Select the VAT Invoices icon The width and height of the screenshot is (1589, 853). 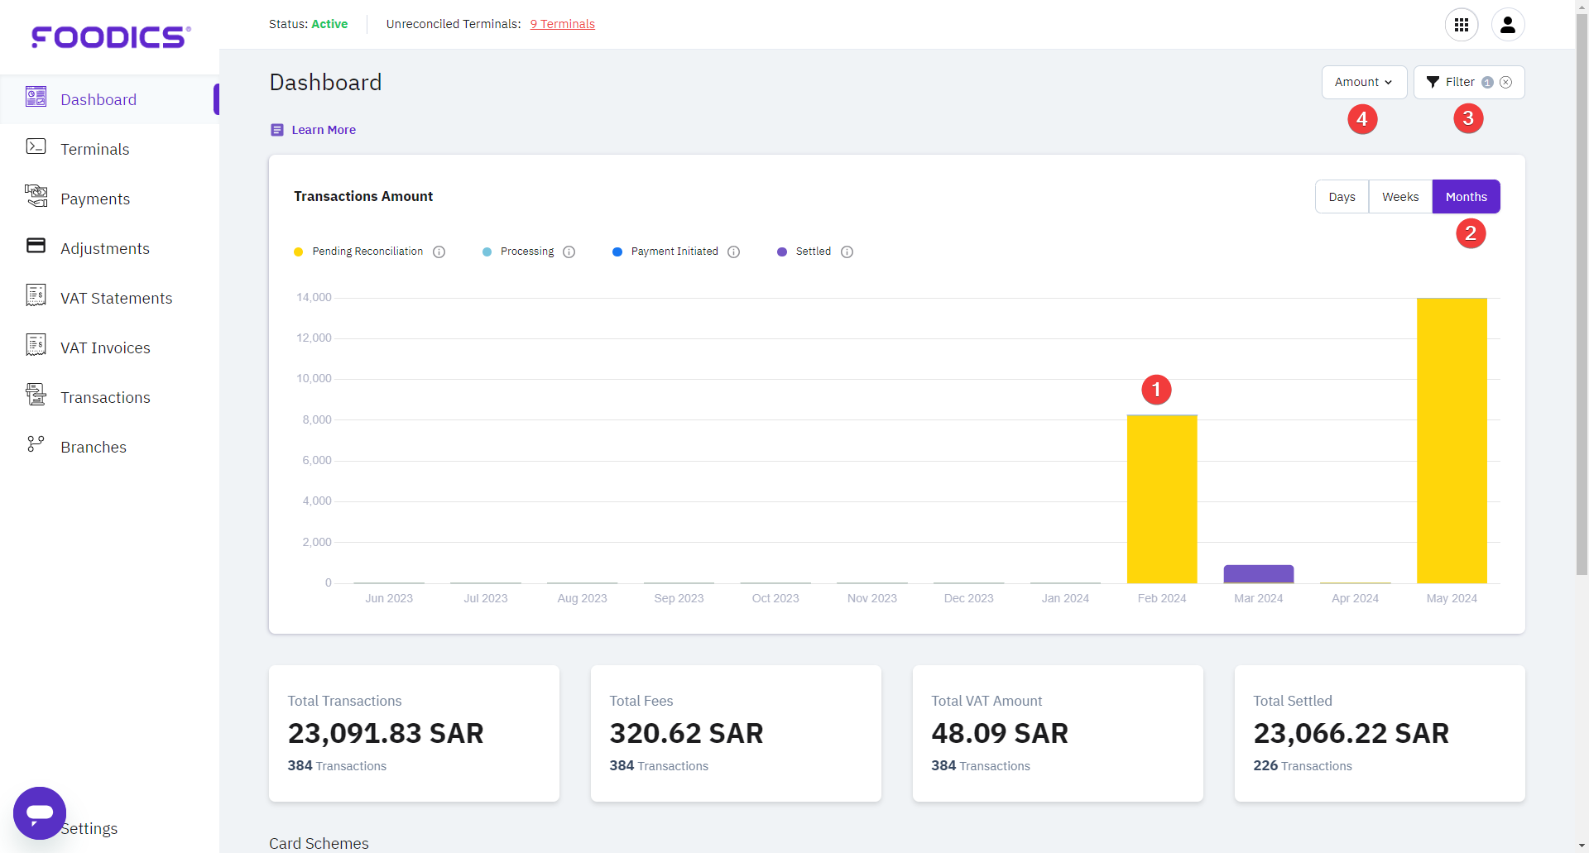(36, 345)
